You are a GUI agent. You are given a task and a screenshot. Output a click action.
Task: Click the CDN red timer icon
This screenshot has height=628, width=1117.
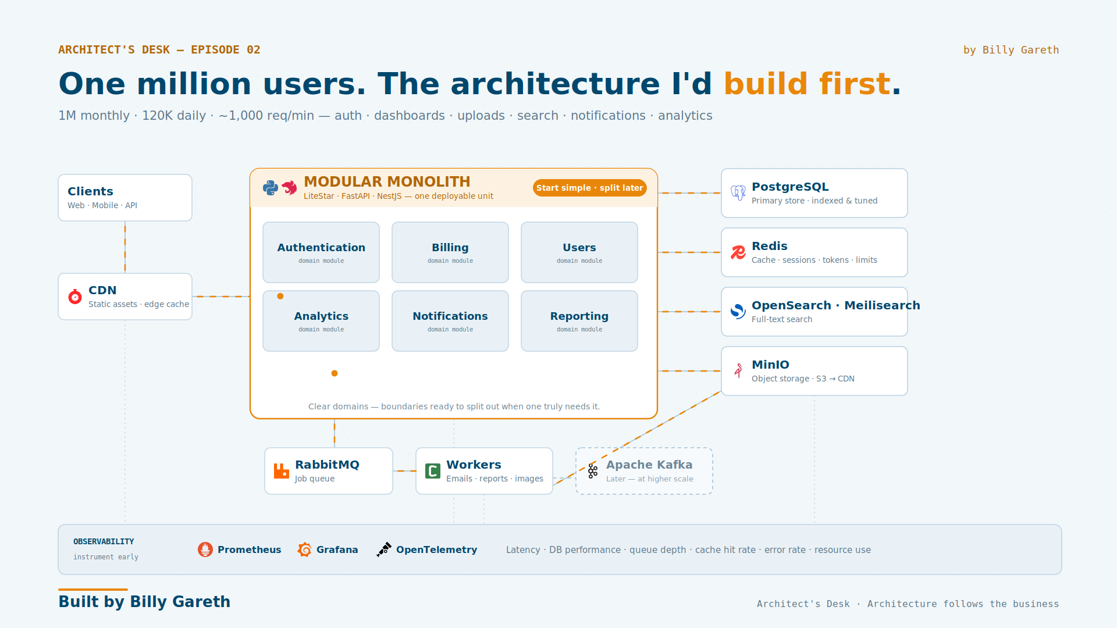tap(75, 297)
